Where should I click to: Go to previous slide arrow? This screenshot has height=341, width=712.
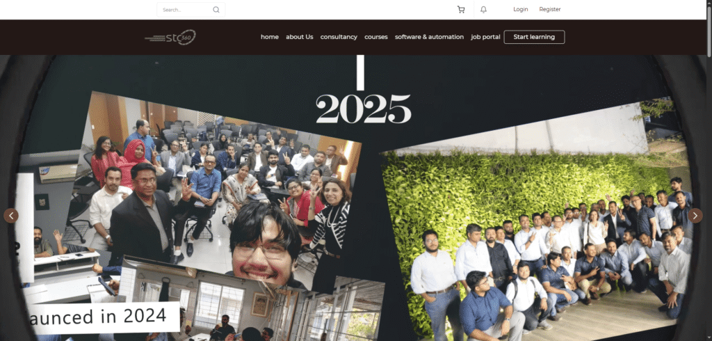tap(11, 216)
